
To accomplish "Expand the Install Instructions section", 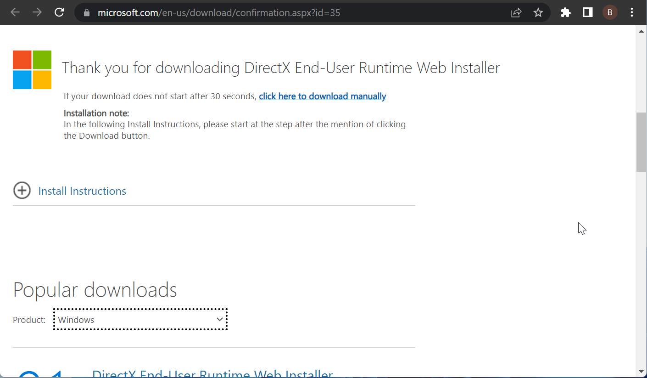I will click(x=22, y=190).
